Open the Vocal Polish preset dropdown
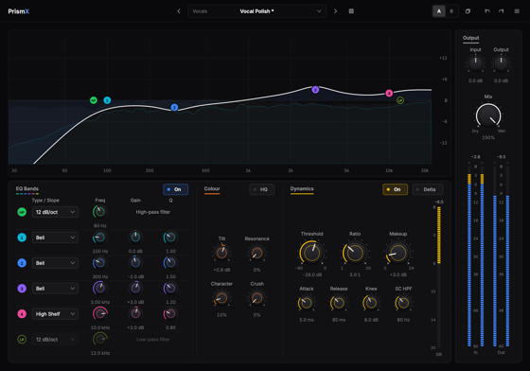Screen dimensions: 530x371 tap(256, 11)
